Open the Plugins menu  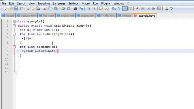pyautogui.click(x=106, y=3)
